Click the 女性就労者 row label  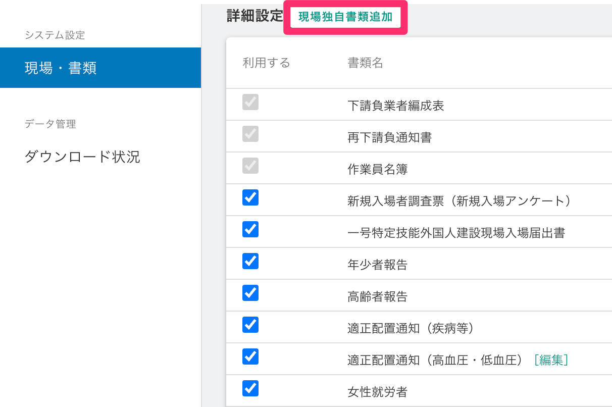click(377, 392)
